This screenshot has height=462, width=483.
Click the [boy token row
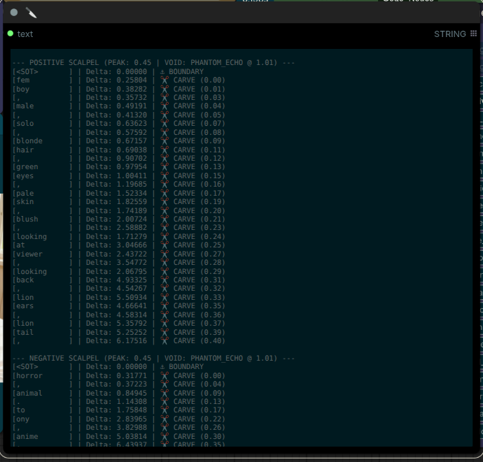tap(119, 89)
